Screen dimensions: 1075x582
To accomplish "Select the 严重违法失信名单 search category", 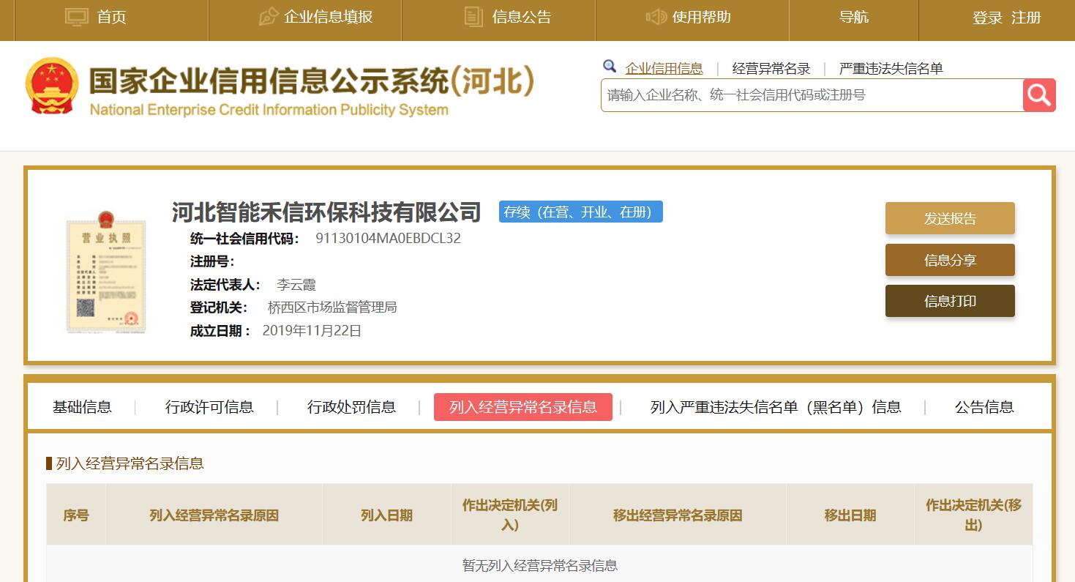I will 891,68.
